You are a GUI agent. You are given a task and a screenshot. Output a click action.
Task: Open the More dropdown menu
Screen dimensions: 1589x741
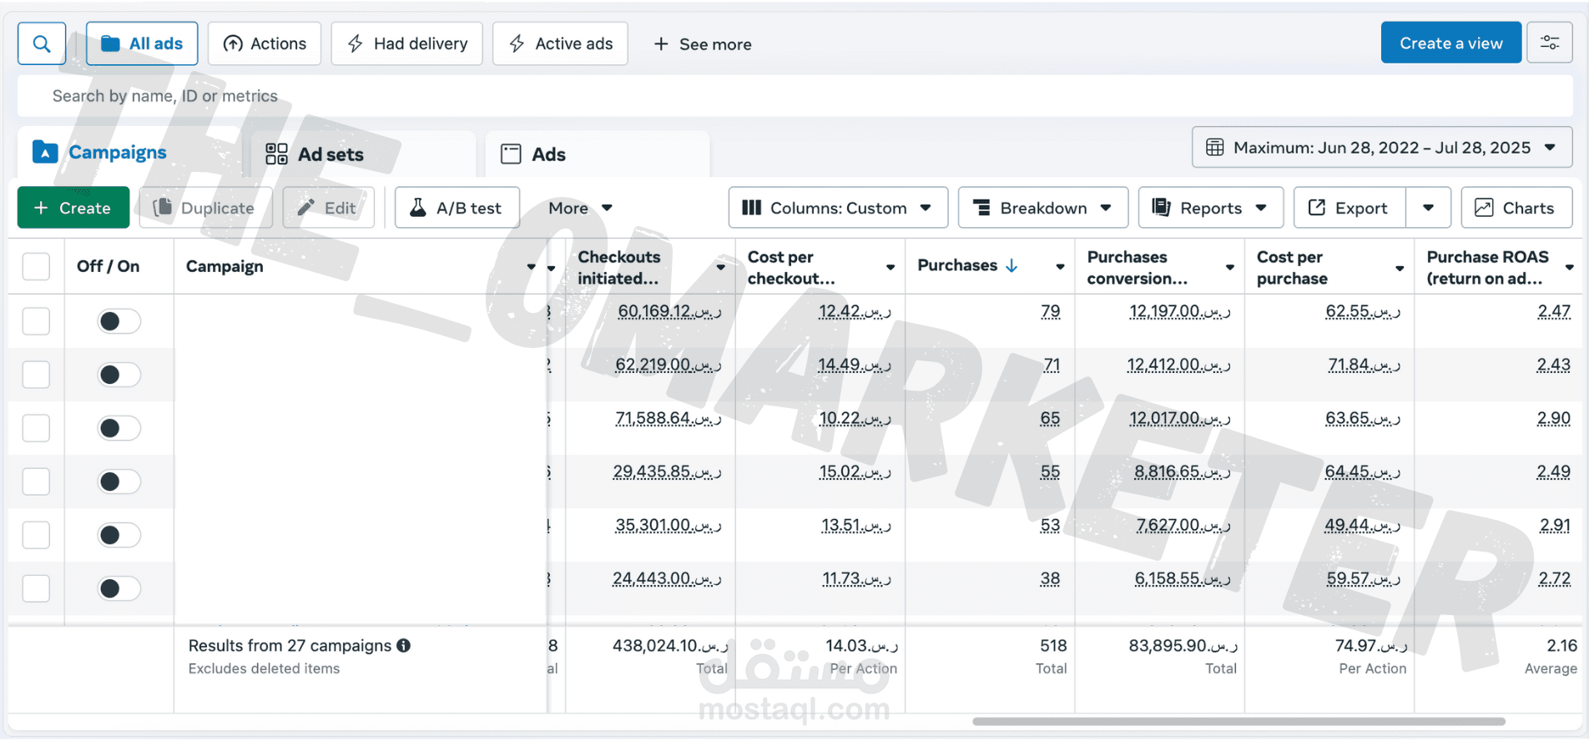click(x=581, y=208)
